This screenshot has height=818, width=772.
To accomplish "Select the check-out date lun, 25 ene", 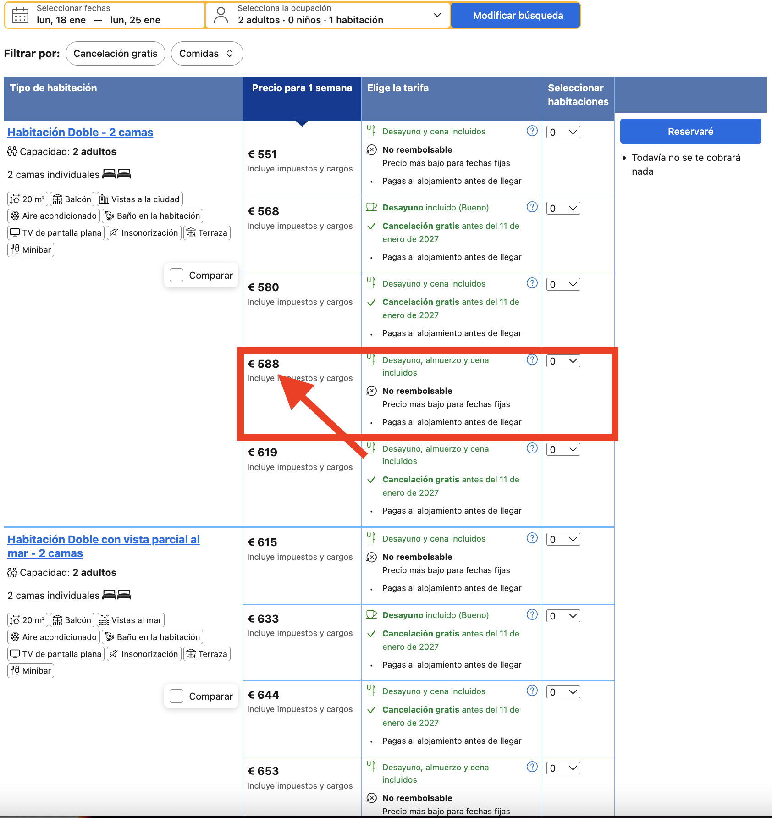I will (x=135, y=20).
